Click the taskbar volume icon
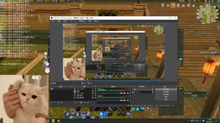Image resolution: width=220 pixels, height=123 pixels. pos(197,121)
